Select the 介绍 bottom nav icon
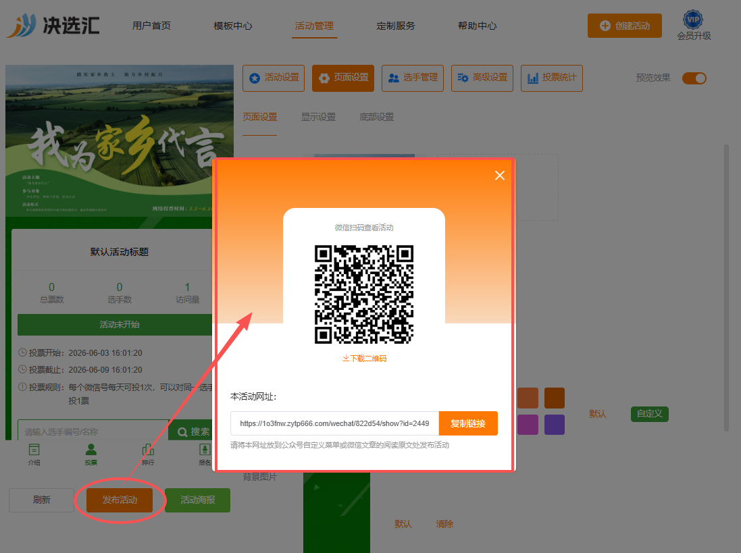The width and height of the screenshot is (741, 553). click(34, 455)
